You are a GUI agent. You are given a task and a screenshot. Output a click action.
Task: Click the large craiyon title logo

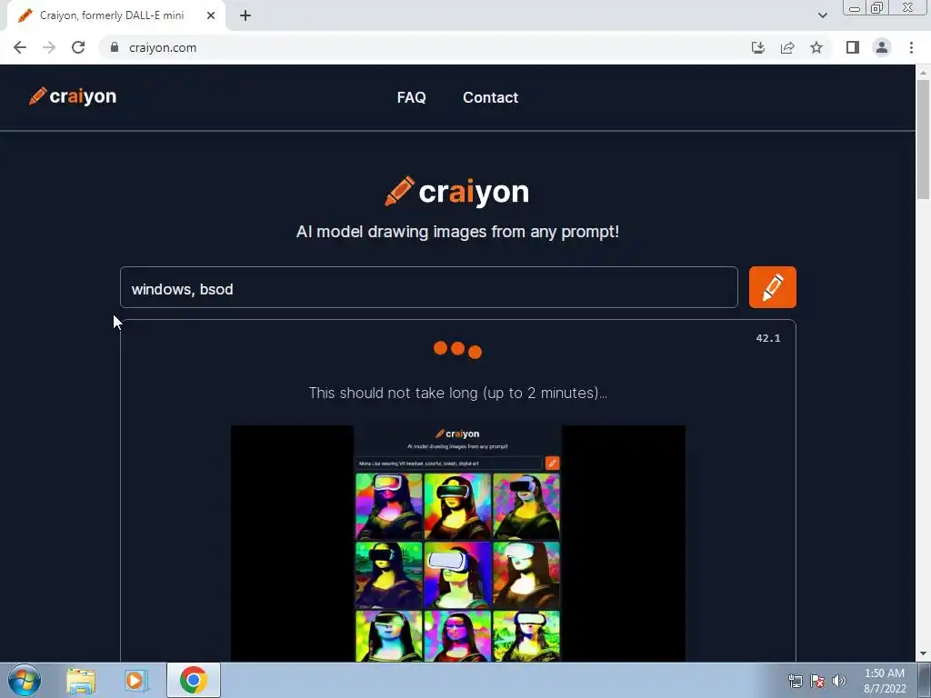(x=457, y=192)
